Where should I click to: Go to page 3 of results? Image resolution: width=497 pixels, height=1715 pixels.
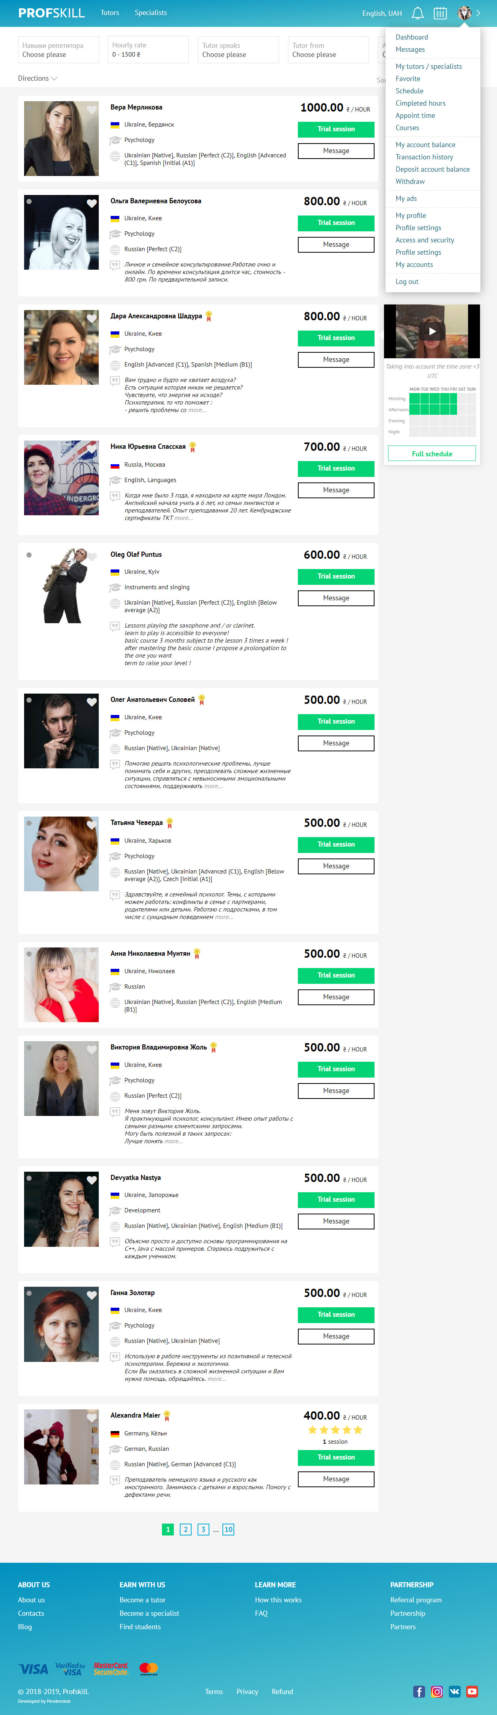tap(203, 1529)
